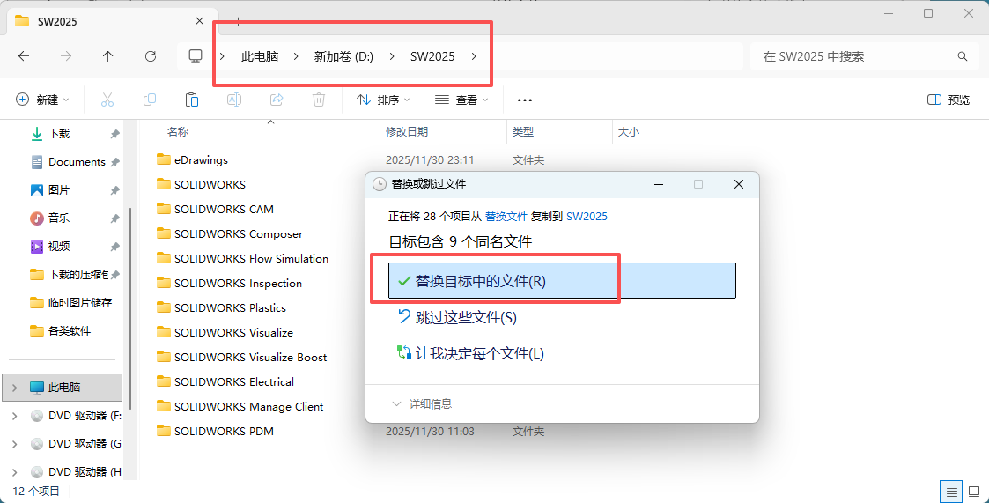
Task: Select SOLIDWORKS Plastics folder row
Action: [221, 307]
